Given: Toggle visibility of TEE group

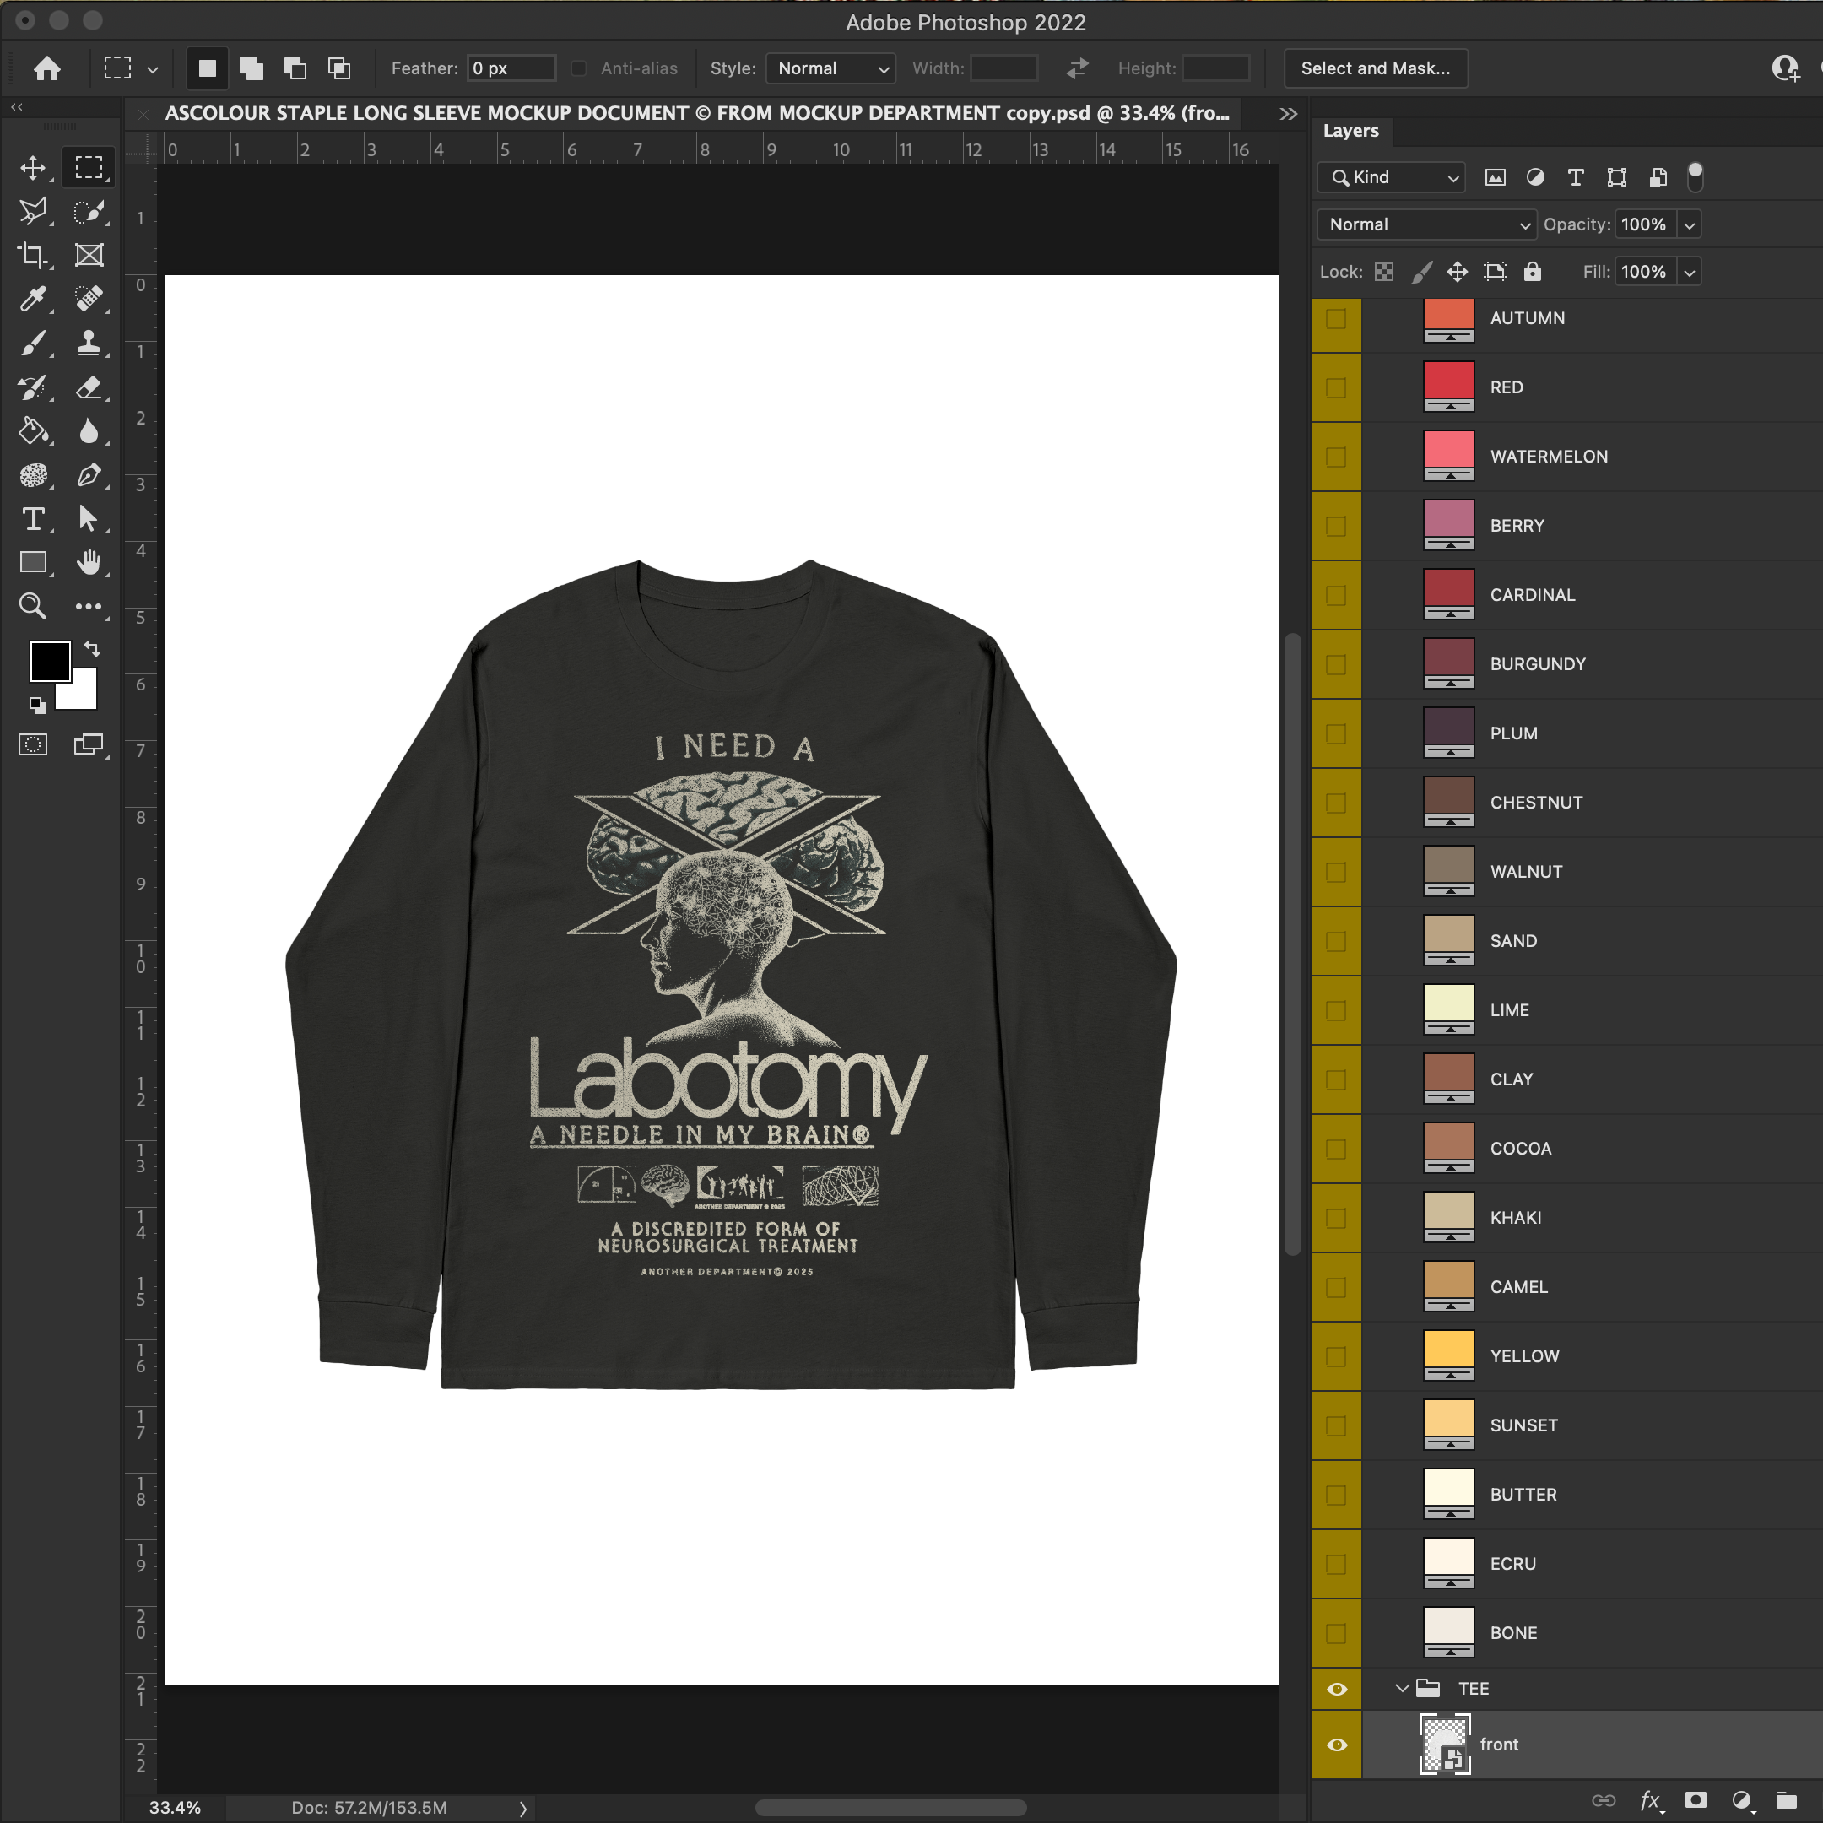Looking at the screenshot, I should pos(1336,1689).
